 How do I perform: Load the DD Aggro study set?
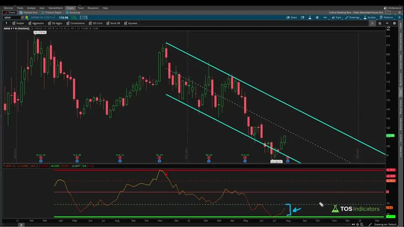pos(55,23)
